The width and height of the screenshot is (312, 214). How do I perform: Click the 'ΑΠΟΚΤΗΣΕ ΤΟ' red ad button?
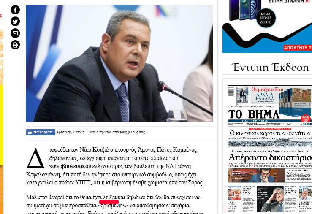(x=298, y=48)
